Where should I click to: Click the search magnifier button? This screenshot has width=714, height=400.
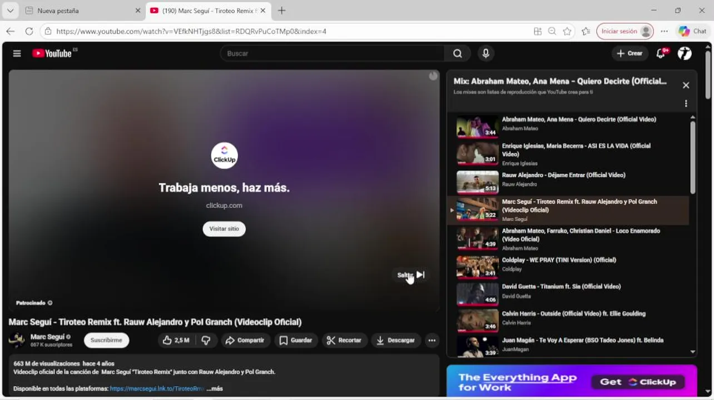(457, 53)
